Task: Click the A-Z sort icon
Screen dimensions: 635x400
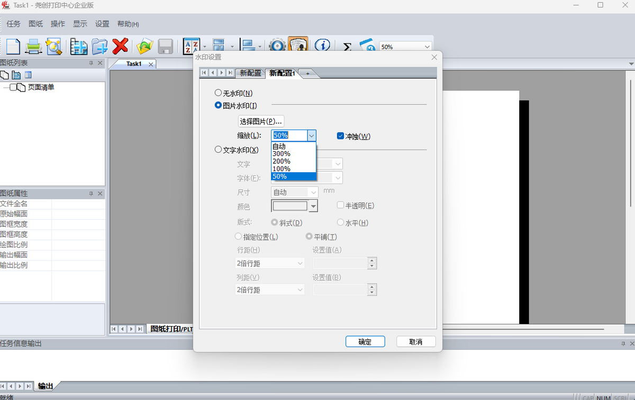Action: (190, 46)
